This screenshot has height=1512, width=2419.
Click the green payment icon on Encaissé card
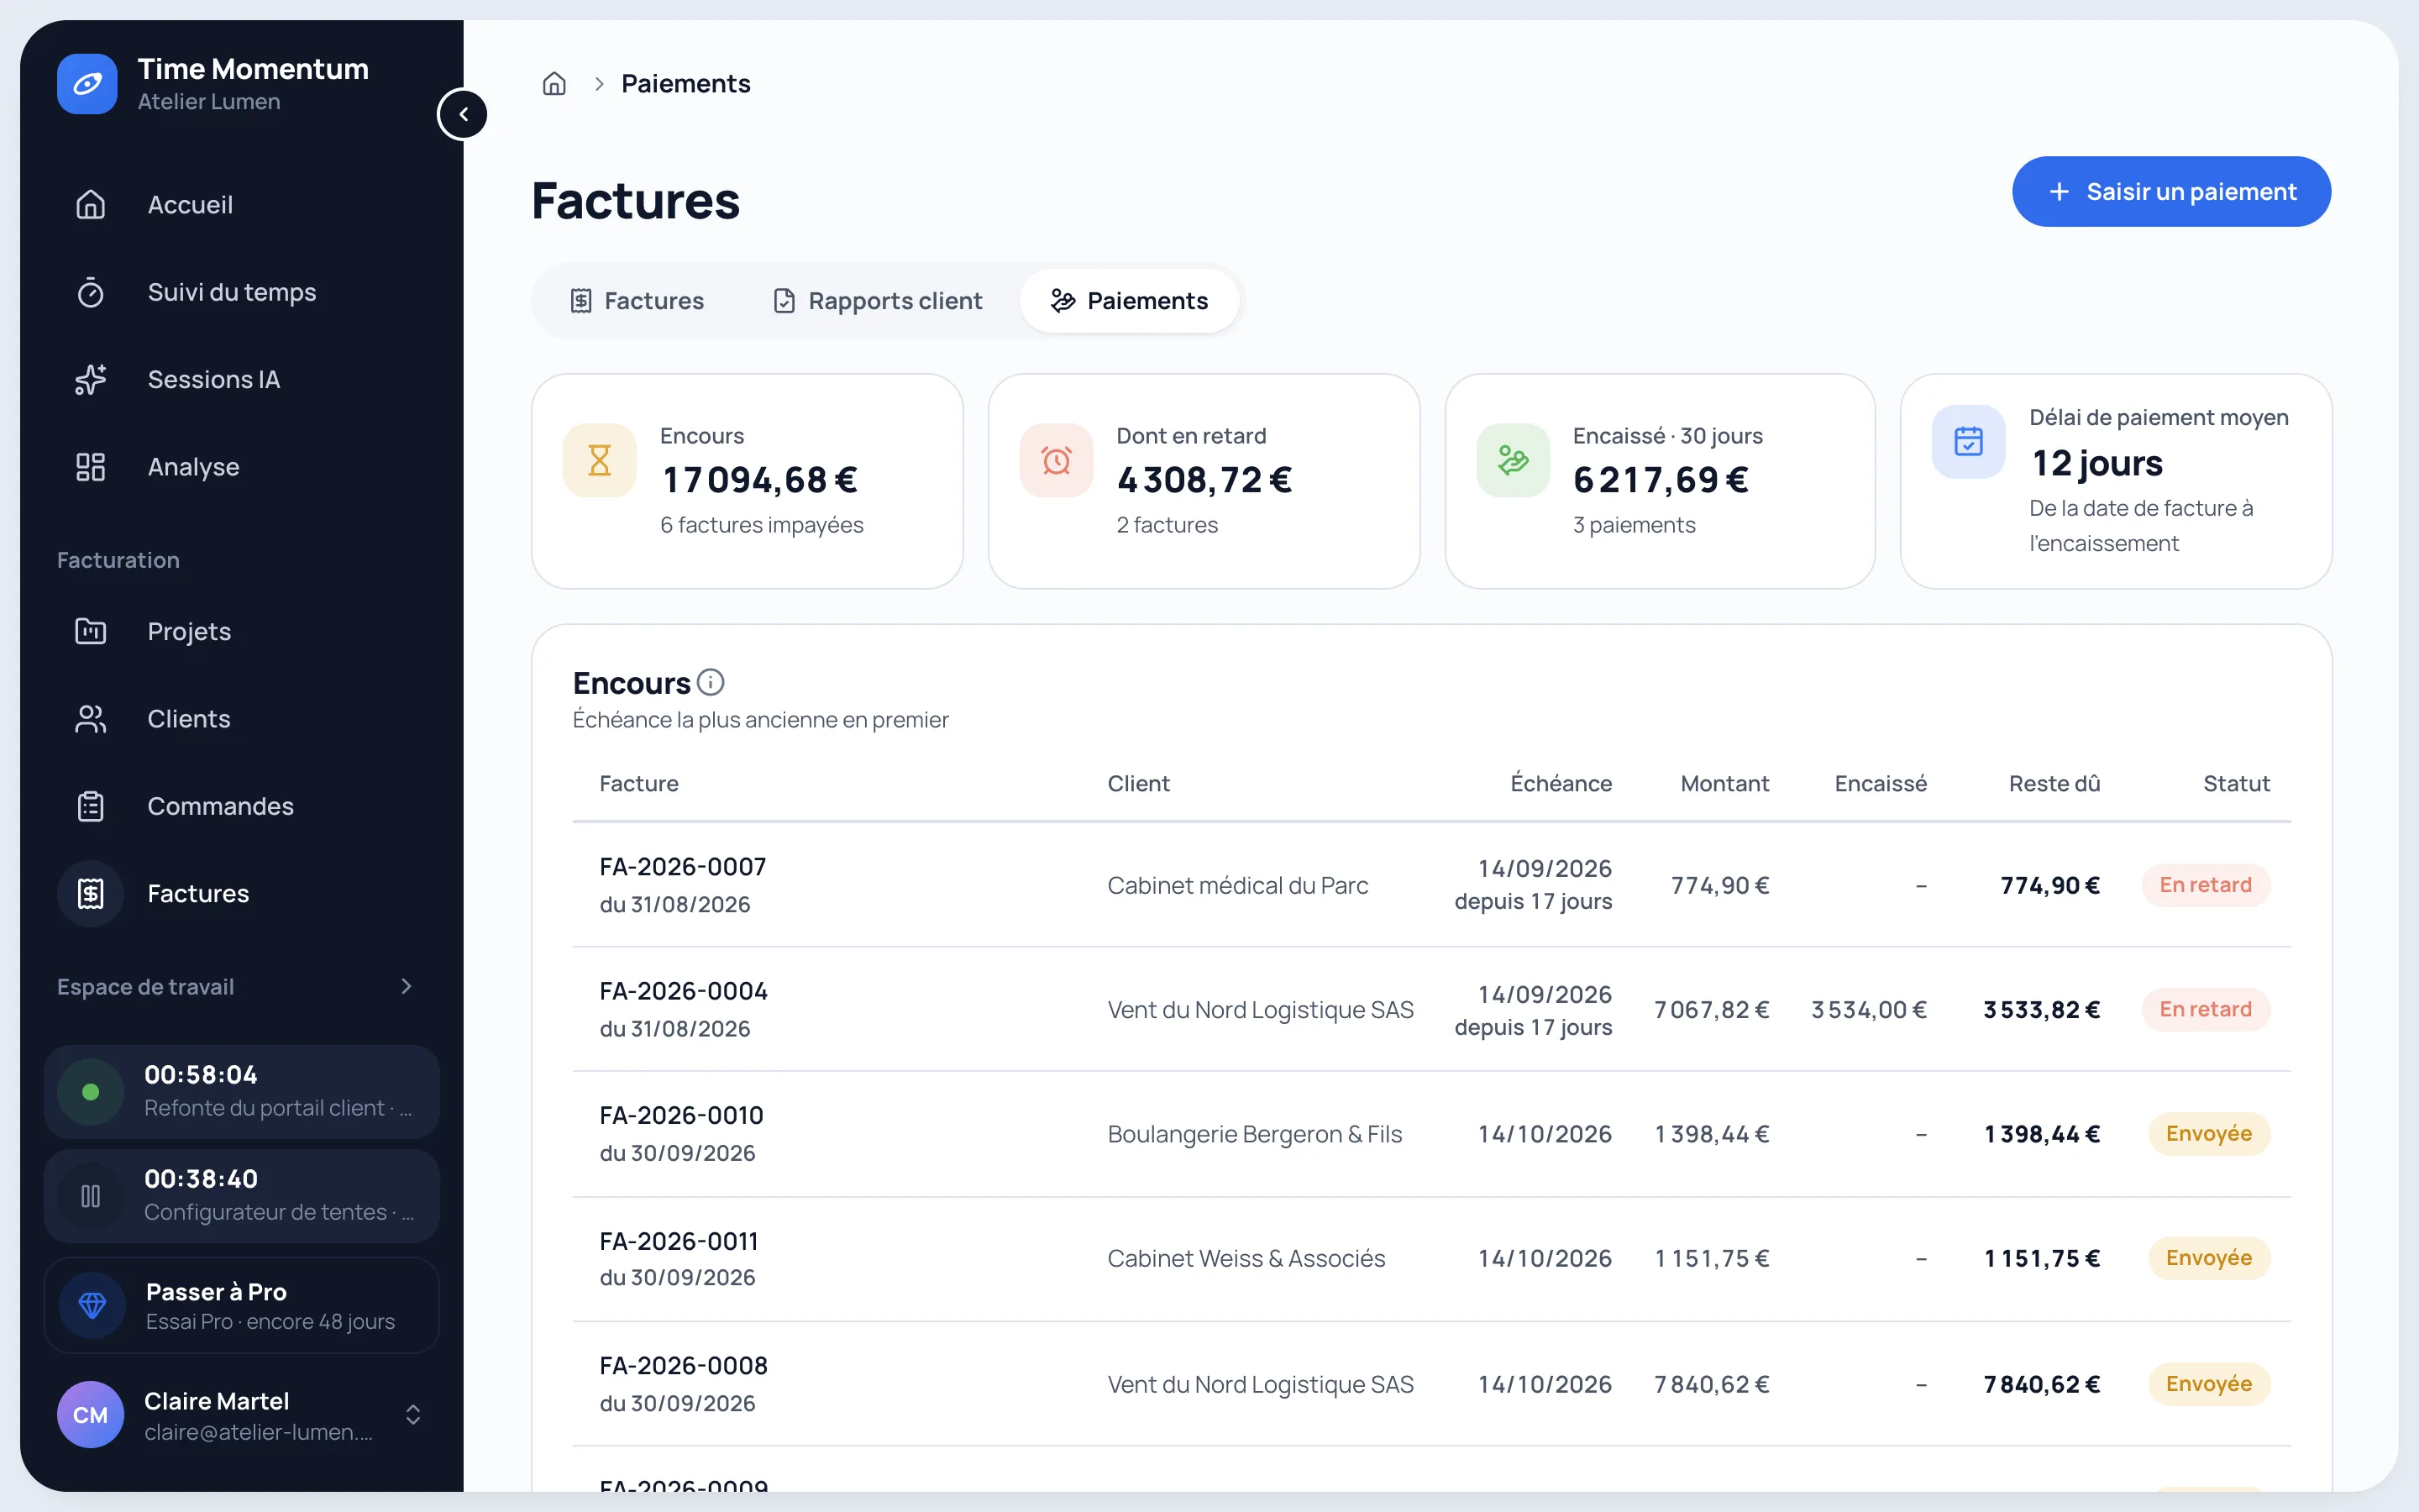pyautogui.click(x=1514, y=461)
